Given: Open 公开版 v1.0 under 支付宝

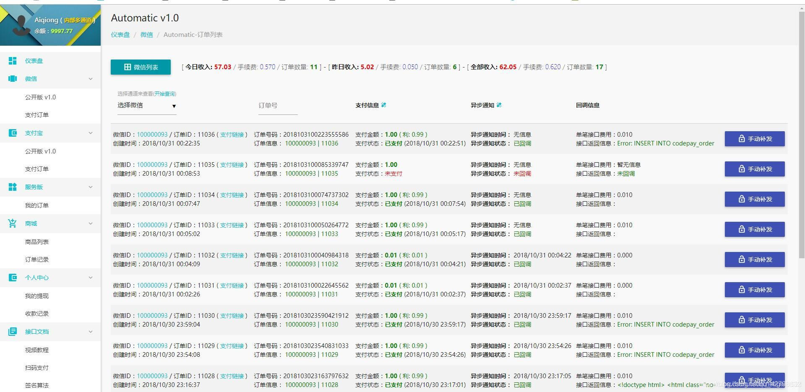Looking at the screenshot, I should (x=40, y=151).
